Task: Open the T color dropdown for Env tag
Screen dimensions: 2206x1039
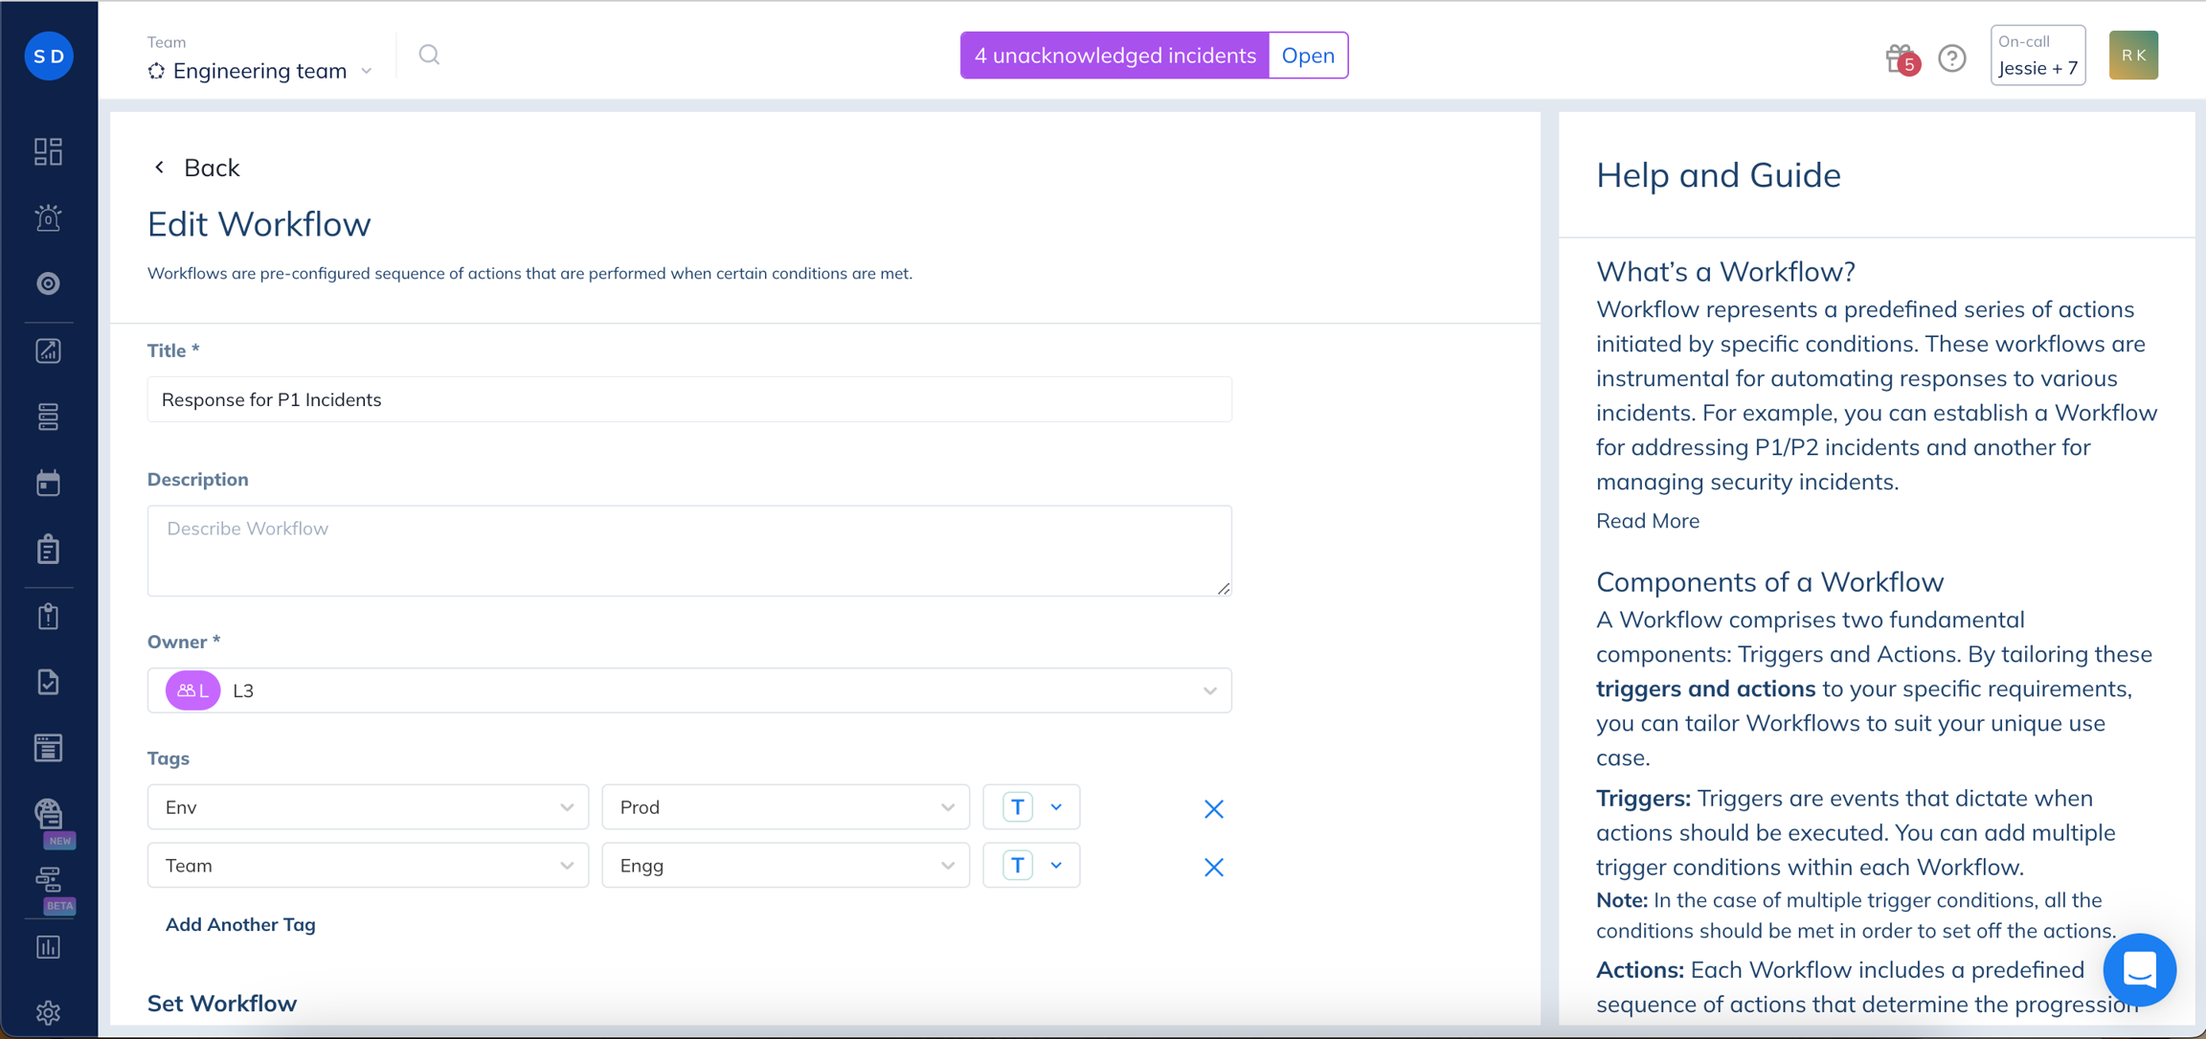Action: pyautogui.click(x=1031, y=807)
